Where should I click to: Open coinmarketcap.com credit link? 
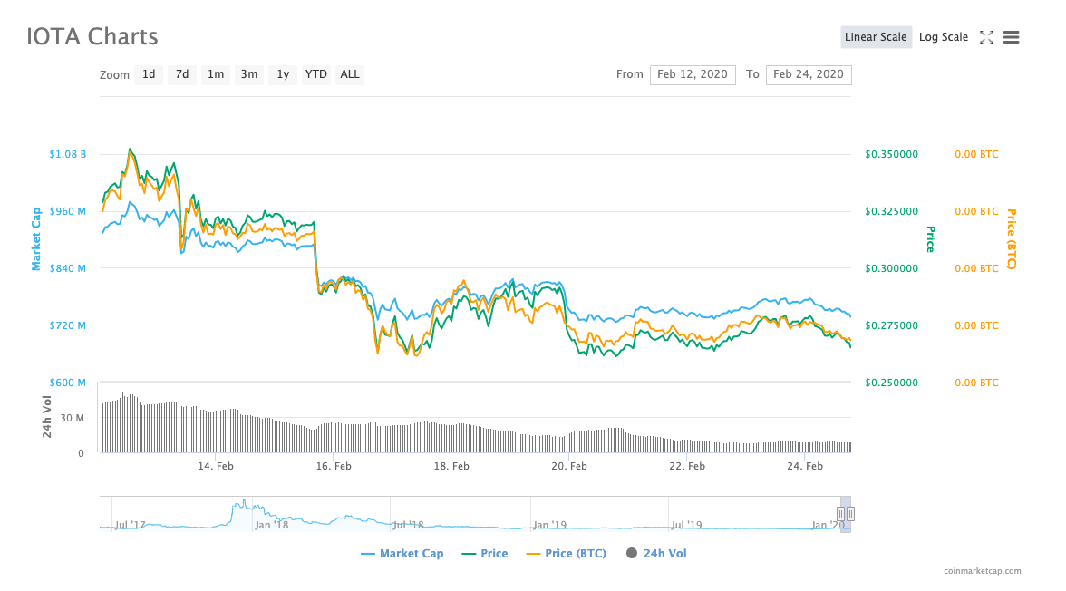[x=982, y=571]
